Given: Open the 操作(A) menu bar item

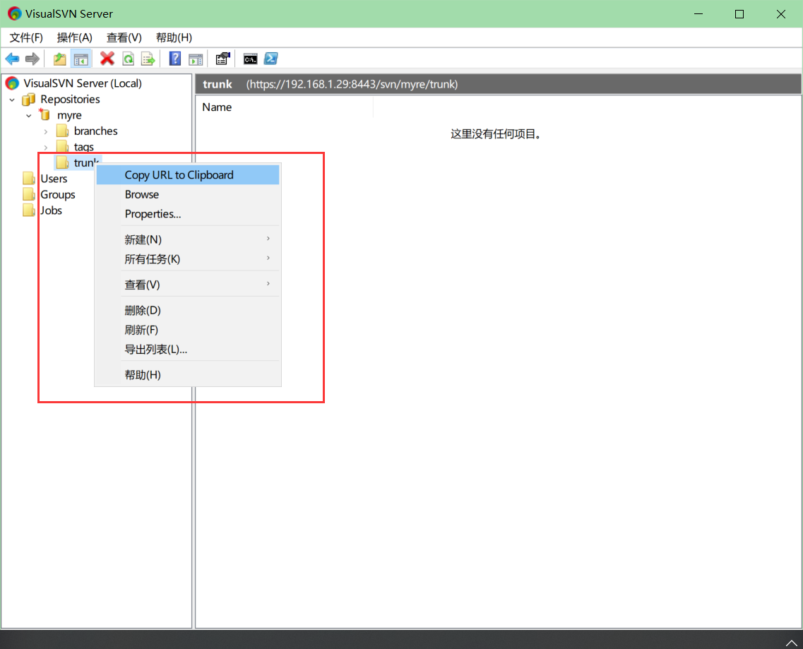Looking at the screenshot, I should 75,37.
